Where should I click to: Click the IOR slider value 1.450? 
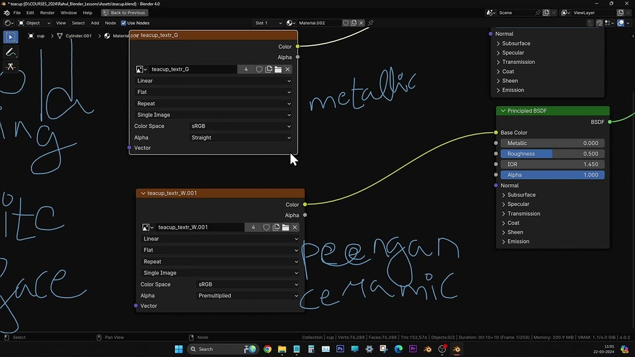[553, 164]
